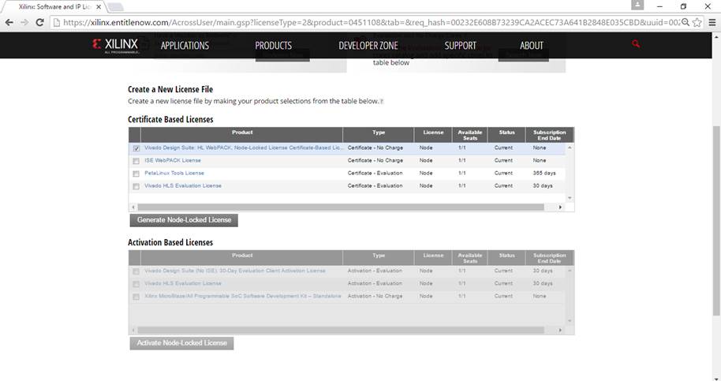721x381 pixels.
Task: Check PetaLinux Tools License checkbox
Action: (x=136, y=174)
